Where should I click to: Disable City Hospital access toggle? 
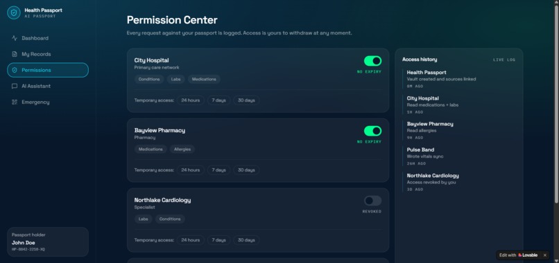(x=372, y=61)
